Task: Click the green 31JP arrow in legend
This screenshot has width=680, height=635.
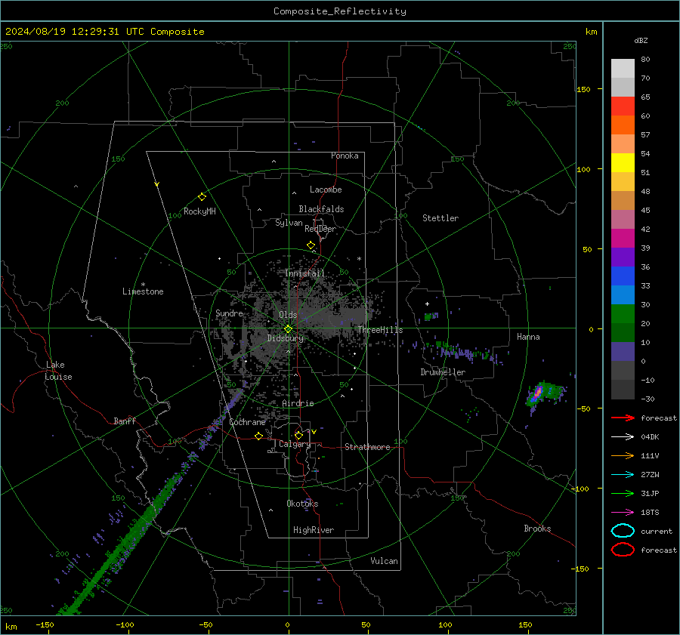Action: tap(623, 493)
